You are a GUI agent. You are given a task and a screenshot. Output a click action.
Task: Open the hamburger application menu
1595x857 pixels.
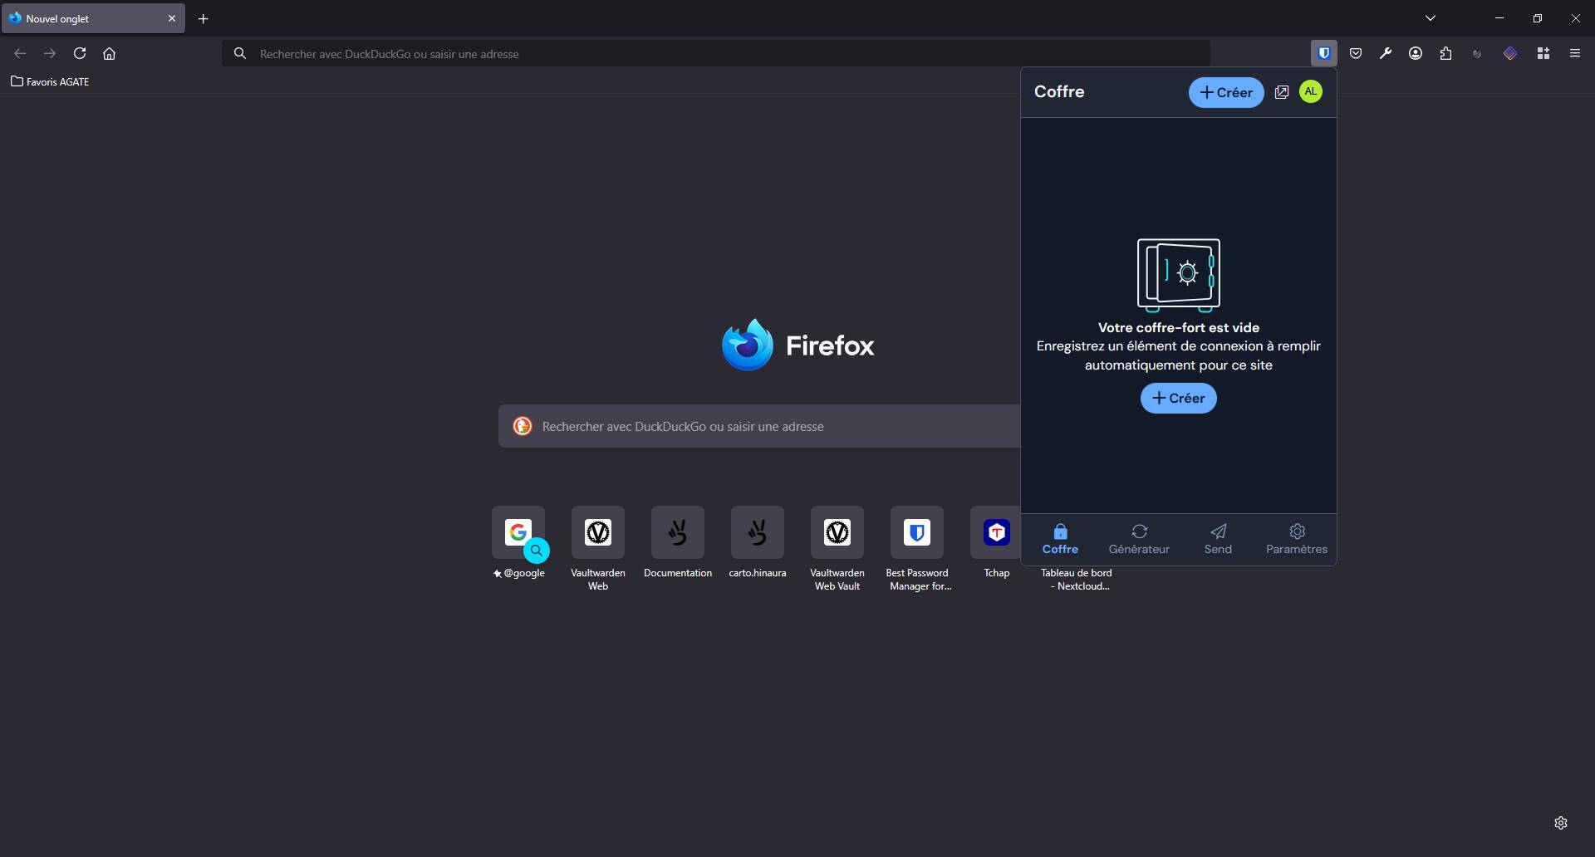(1574, 53)
